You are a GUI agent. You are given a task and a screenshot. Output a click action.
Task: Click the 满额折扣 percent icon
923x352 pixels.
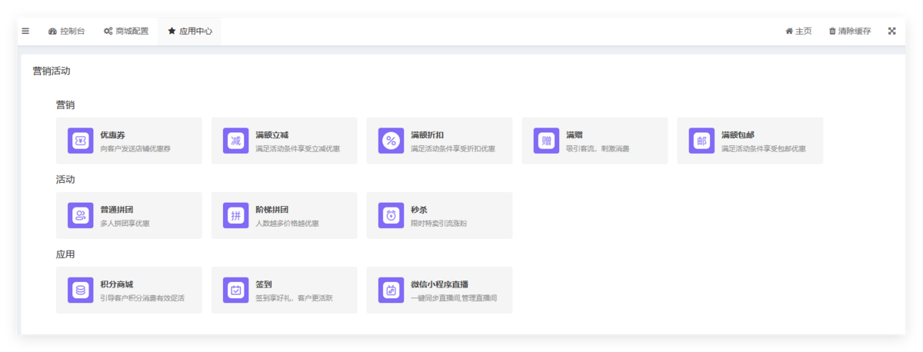(x=391, y=141)
